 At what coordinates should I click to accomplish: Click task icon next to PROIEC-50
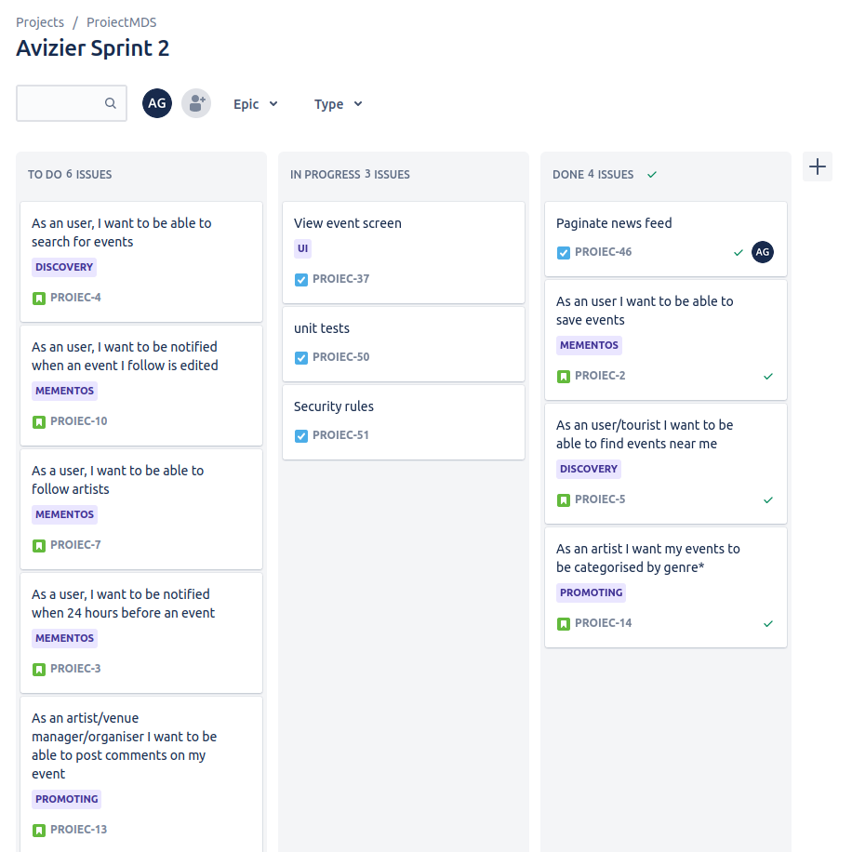pyautogui.click(x=301, y=357)
